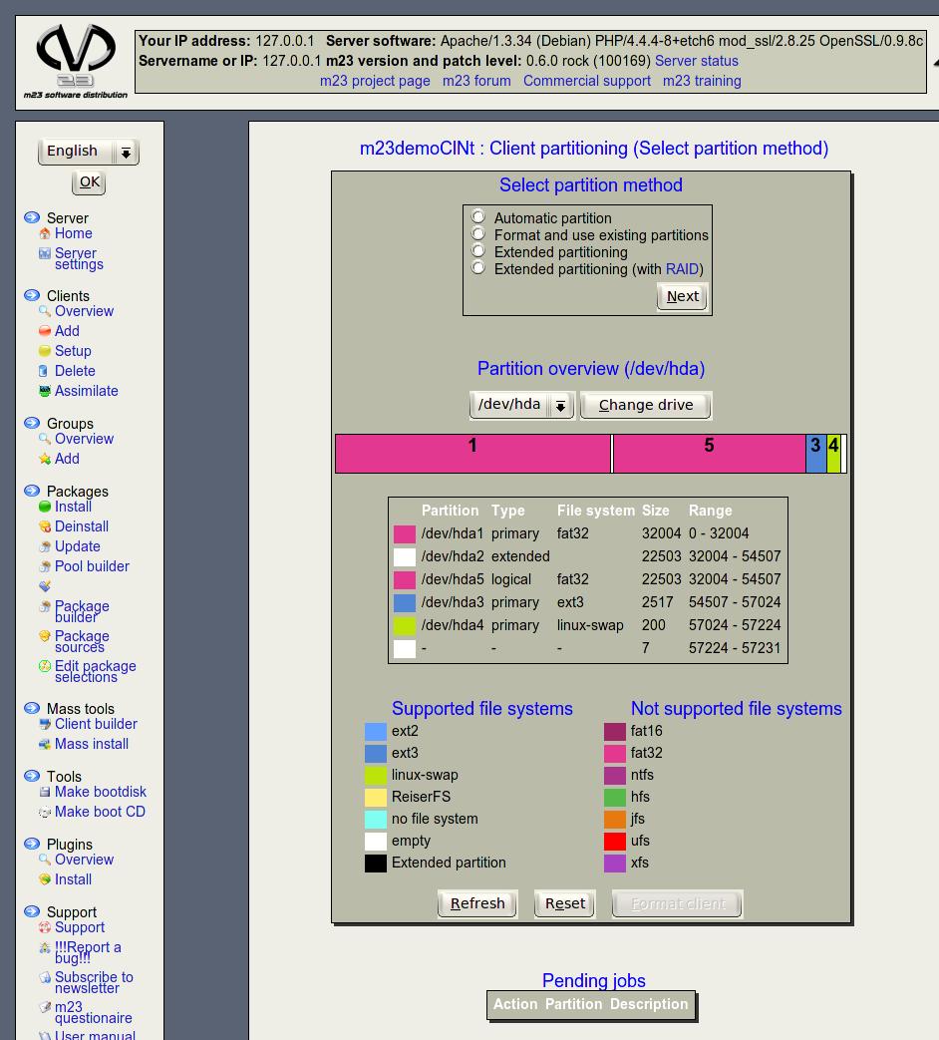Click the m23 software distribution logo
The width and height of the screenshot is (939, 1040).
(x=76, y=60)
